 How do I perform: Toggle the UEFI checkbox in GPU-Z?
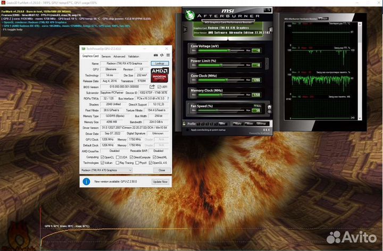tap(159, 87)
